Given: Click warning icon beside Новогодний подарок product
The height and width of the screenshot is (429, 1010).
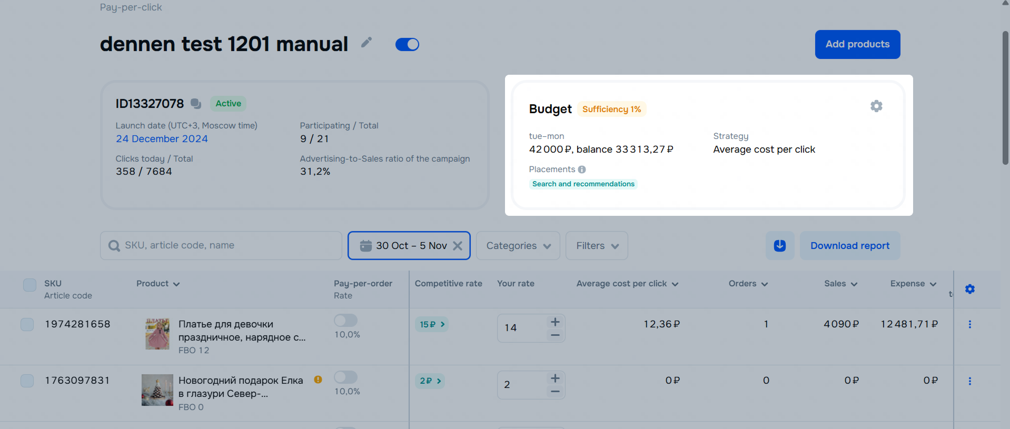Looking at the screenshot, I should point(318,380).
